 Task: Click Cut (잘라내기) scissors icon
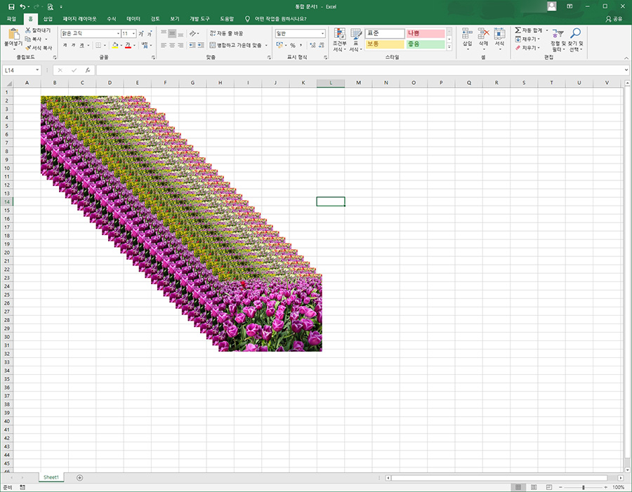[x=28, y=30]
